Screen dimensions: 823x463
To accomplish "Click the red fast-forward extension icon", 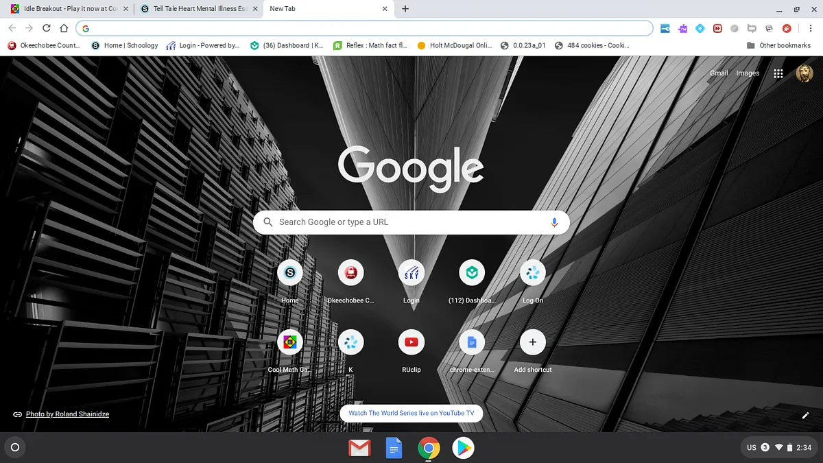I will 717,28.
